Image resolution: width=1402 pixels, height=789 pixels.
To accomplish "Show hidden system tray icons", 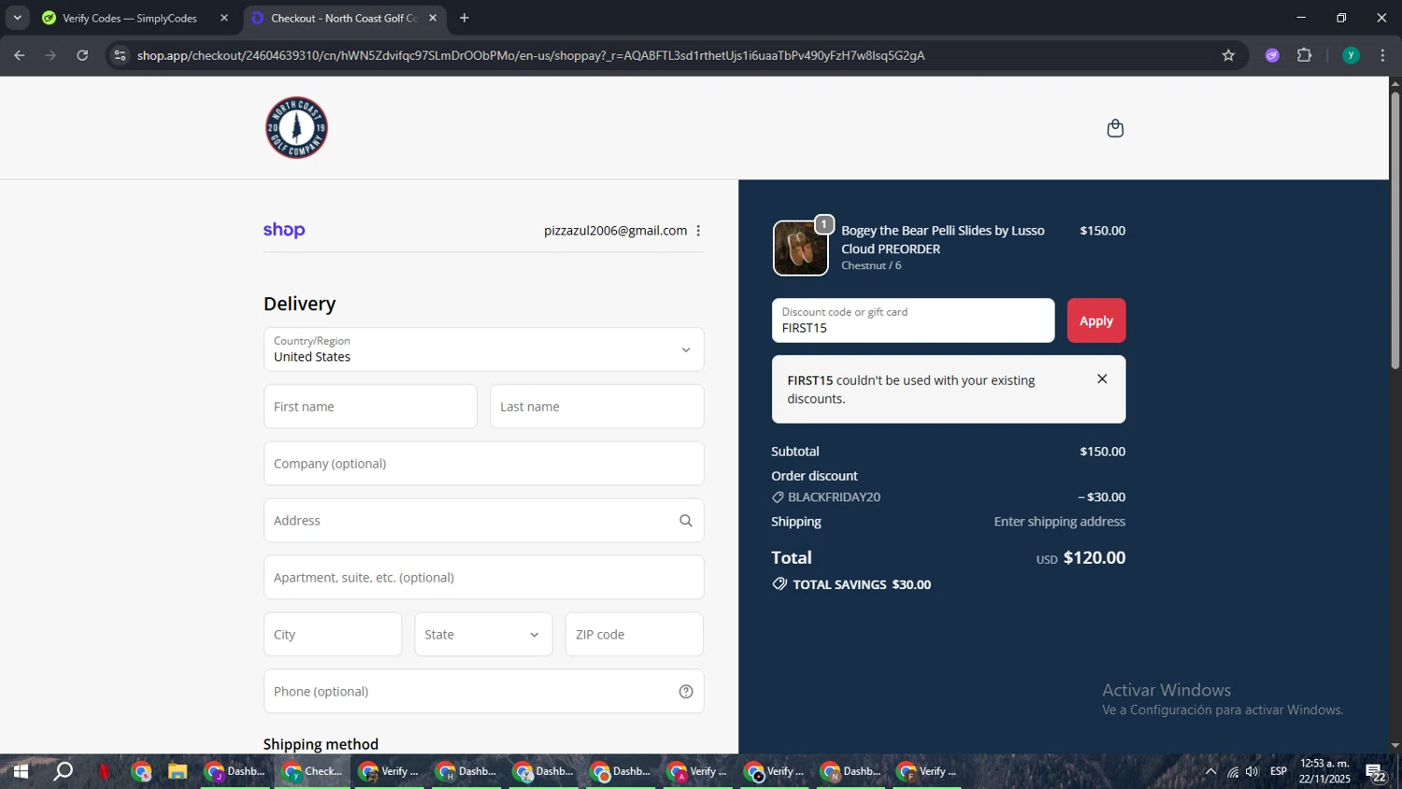I will [x=1210, y=771].
